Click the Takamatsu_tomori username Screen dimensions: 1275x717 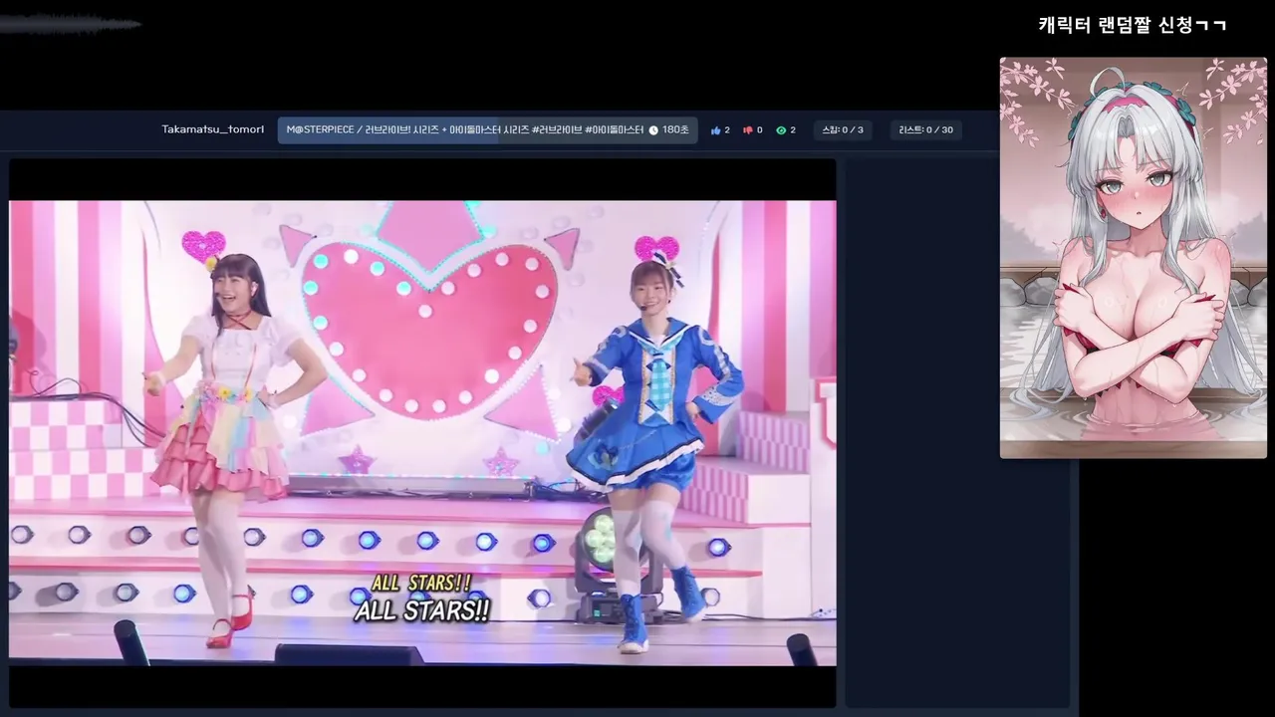pyautogui.click(x=213, y=129)
